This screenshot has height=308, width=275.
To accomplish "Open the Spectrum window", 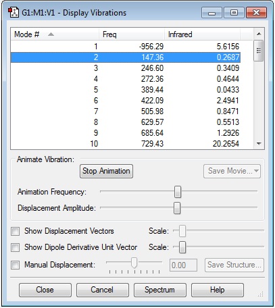I will 160,290.
